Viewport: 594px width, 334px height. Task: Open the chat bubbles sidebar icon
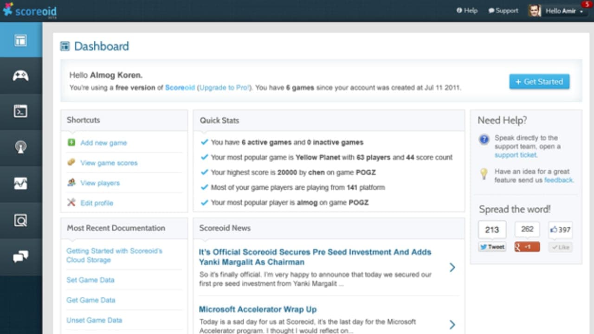click(x=21, y=256)
